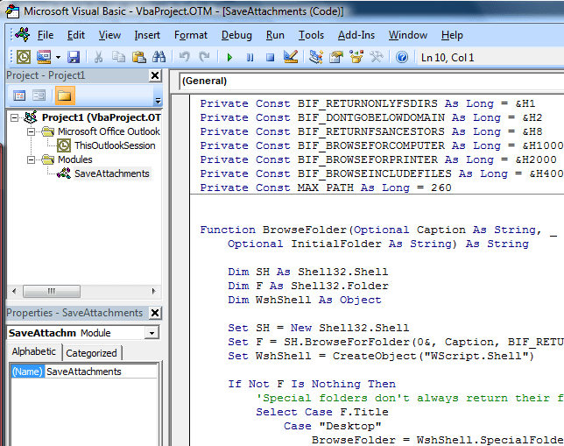Open Find with the binoculars icon
This screenshot has height=446, width=564.
point(159,57)
